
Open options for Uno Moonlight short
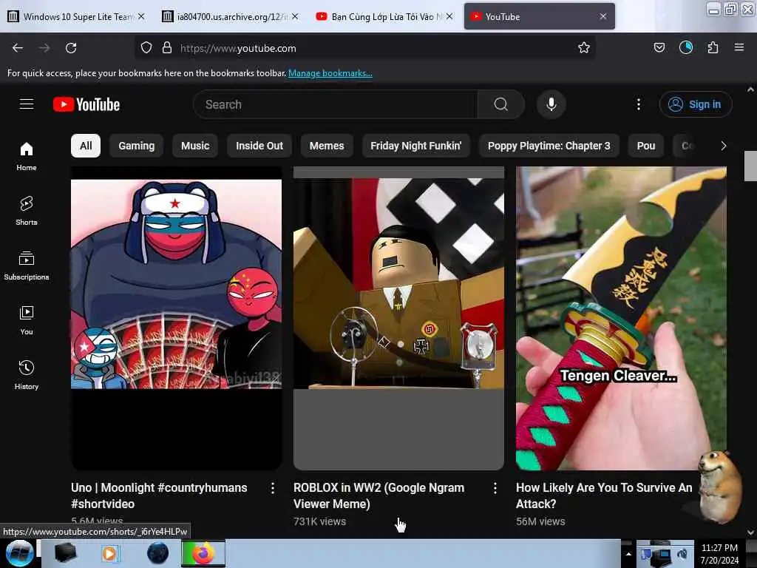pos(273,488)
